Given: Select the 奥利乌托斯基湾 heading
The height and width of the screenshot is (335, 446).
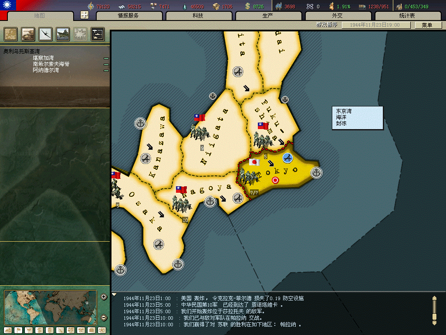Looking at the screenshot, I should (x=22, y=51).
